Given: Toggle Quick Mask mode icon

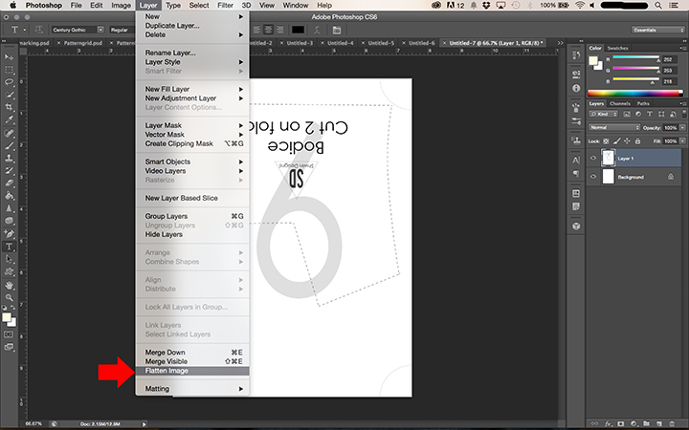Looking at the screenshot, I should (9, 334).
